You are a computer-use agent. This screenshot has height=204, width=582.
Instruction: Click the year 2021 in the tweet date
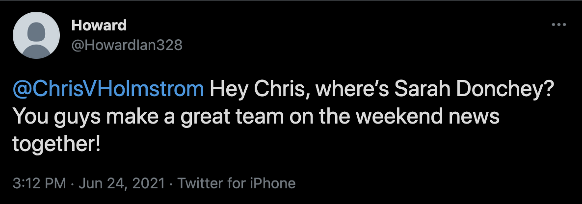149,183
